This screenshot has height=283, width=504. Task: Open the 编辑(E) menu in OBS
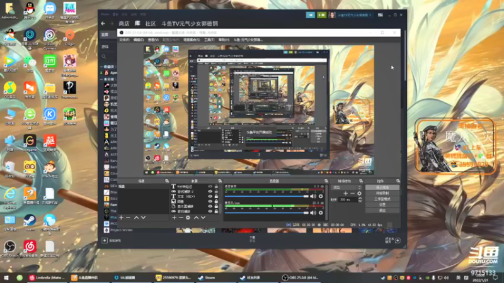click(x=139, y=40)
